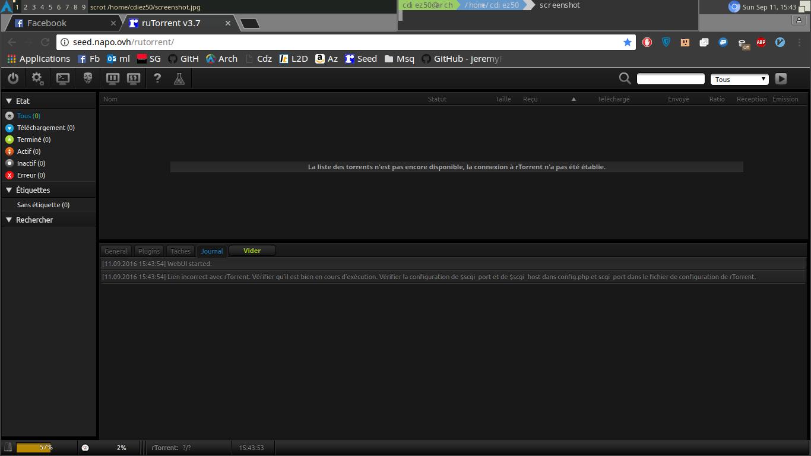Click the Sun Sep 11 clock
The image size is (811, 456).
point(769,7)
